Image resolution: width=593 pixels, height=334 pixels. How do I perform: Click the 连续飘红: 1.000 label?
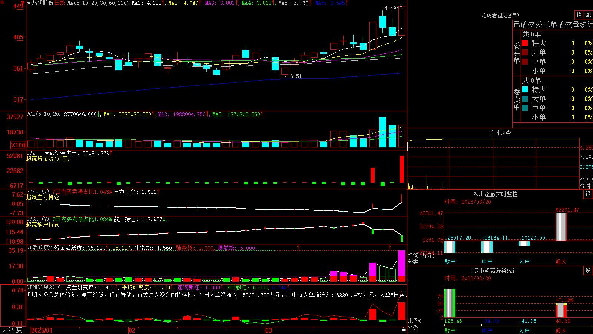tap(198, 287)
